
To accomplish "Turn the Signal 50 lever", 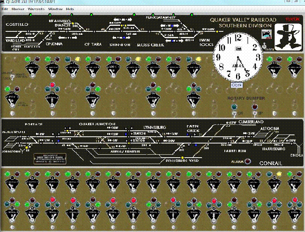I will (x=93, y=100).
